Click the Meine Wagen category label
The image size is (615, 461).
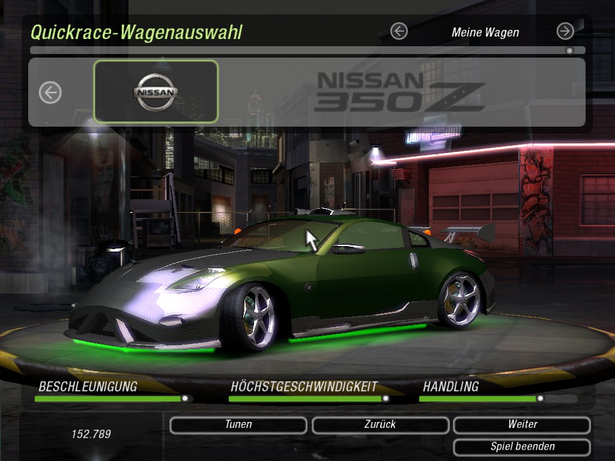[485, 32]
